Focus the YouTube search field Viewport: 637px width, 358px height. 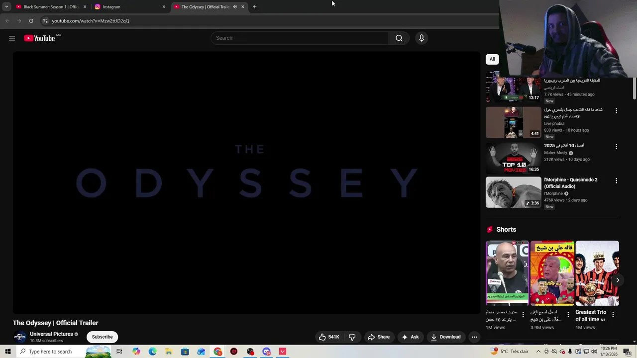pyautogui.click(x=300, y=38)
